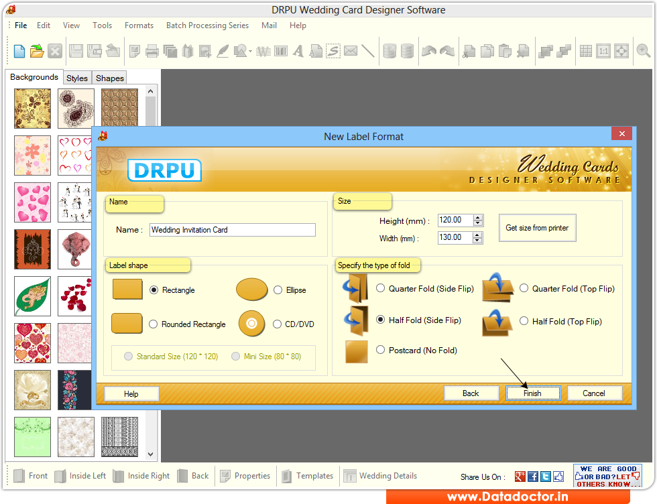
Task: Increase the Width value with up arrow
Action: (477, 235)
